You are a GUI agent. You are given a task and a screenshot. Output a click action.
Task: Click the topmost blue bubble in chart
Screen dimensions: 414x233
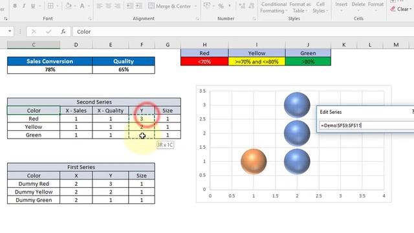(297, 105)
